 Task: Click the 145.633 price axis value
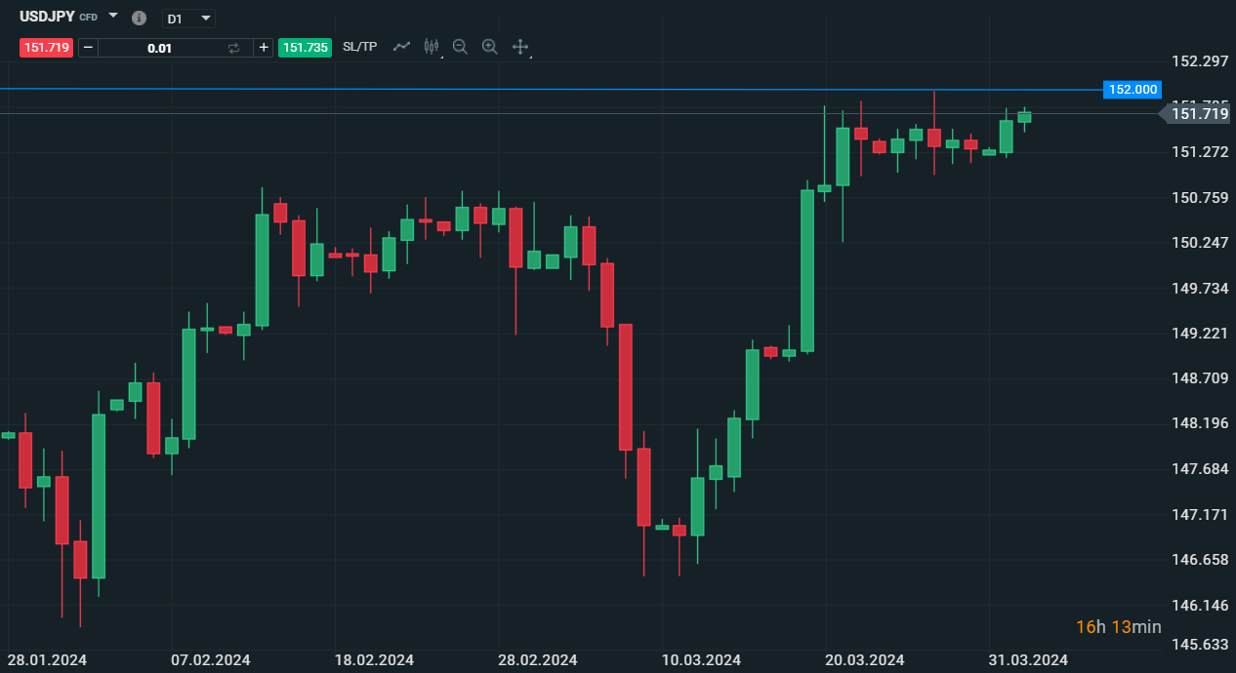click(x=1200, y=645)
